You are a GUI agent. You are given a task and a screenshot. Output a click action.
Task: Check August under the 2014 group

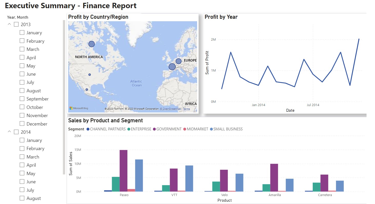[x=22, y=198]
